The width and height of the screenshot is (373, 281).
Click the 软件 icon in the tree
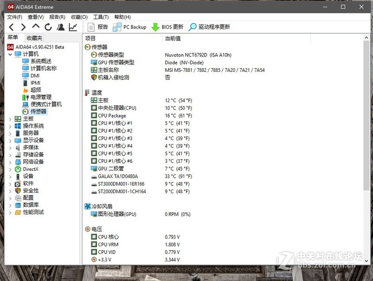pyautogui.click(x=18, y=183)
